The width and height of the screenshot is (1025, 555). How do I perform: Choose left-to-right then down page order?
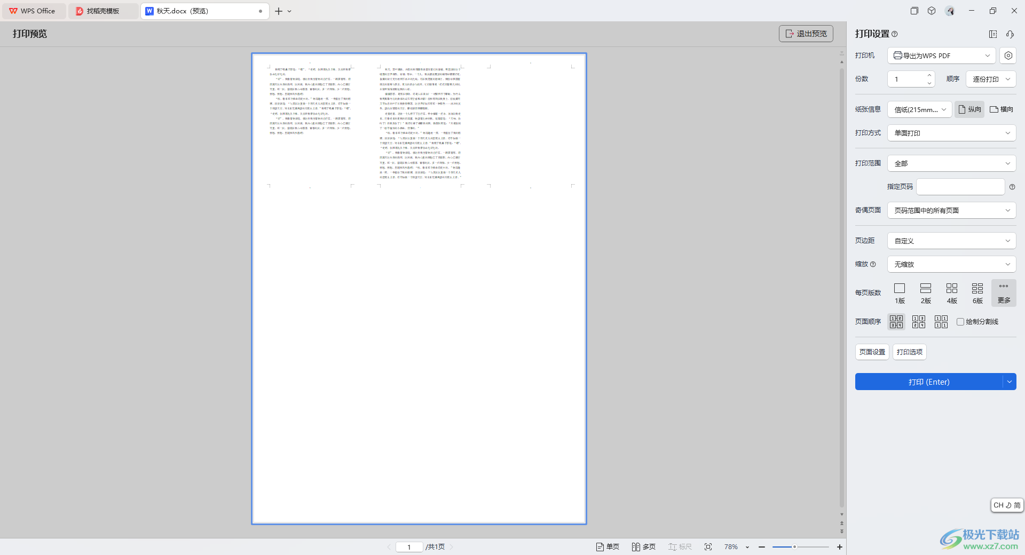[x=896, y=322]
